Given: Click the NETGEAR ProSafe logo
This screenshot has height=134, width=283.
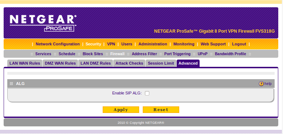Looking at the screenshot, I should tap(43, 23).
